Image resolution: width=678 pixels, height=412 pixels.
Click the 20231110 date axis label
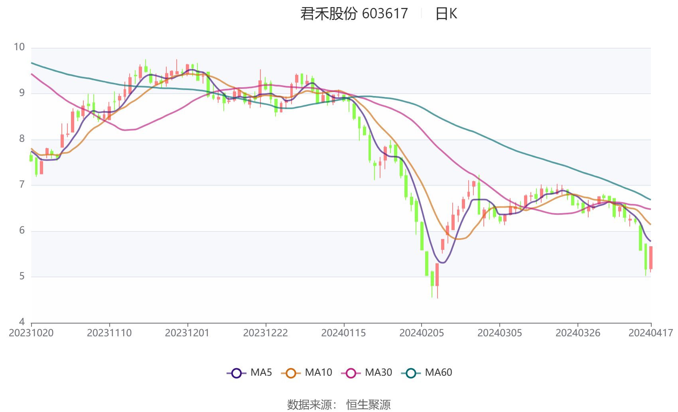(x=109, y=333)
